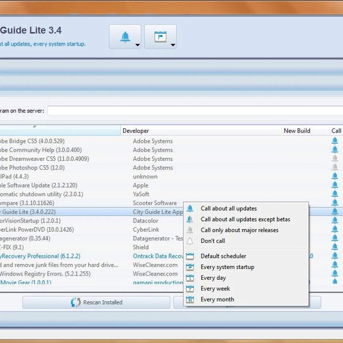Select 'Call about all updates except betas'

246,219
